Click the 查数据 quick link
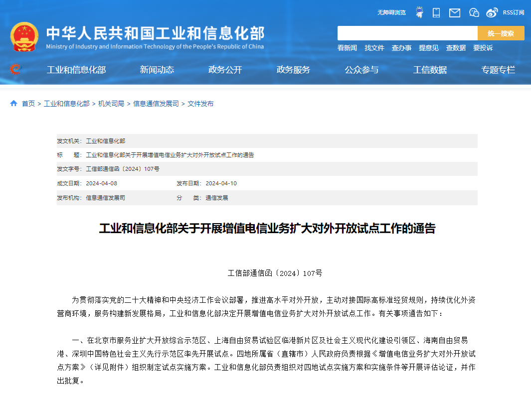Screen dimensions: 531x396 point(455,48)
